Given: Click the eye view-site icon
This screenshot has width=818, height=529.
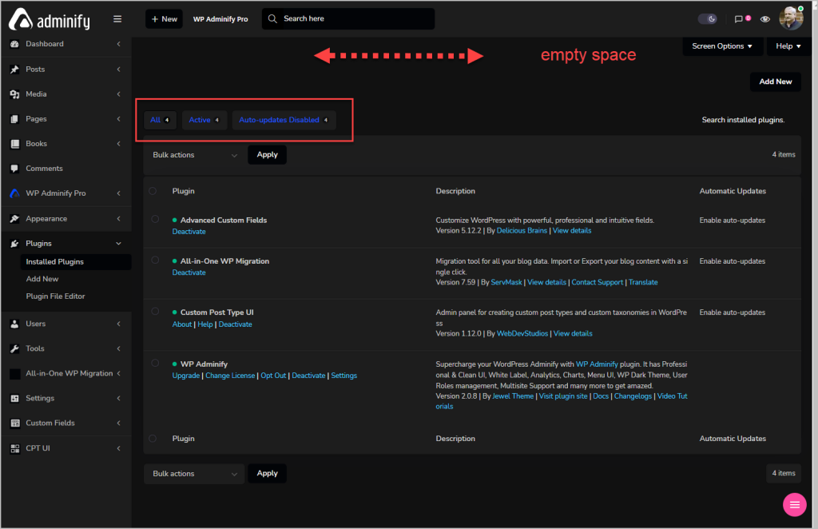Looking at the screenshot, I should 764,19.
